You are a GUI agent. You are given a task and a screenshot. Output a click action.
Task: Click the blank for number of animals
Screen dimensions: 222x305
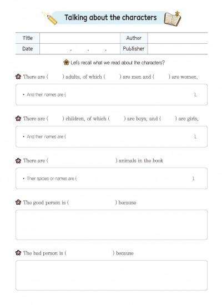point(82,161)
